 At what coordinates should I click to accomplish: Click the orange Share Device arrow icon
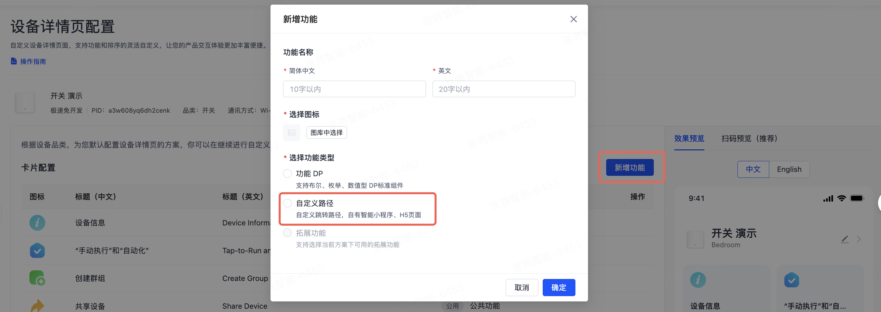37,305
